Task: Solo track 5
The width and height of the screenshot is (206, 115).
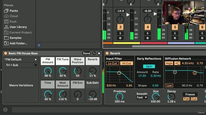Action: pyautogui.click(x=175, y=33)
